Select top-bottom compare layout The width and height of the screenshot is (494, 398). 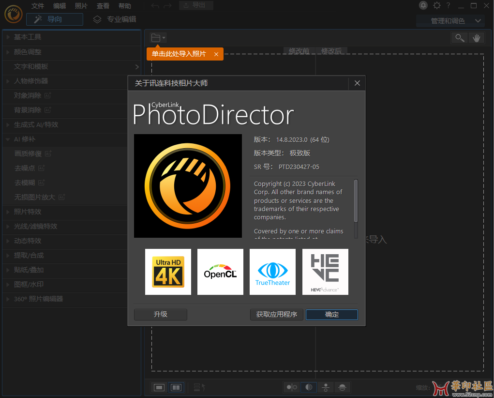[x=326, y=387]
